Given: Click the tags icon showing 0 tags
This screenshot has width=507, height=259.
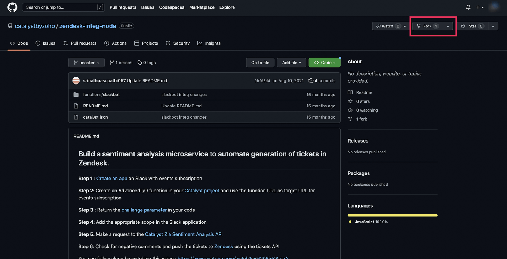Looking at the screenshot, I should 139,63.
